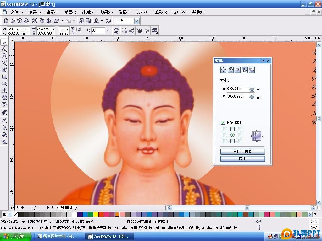This screenshot has width=322, height=241.
Task: Check the top-center anchor point box
Action: pyautogui.click(x=232, y=129)
